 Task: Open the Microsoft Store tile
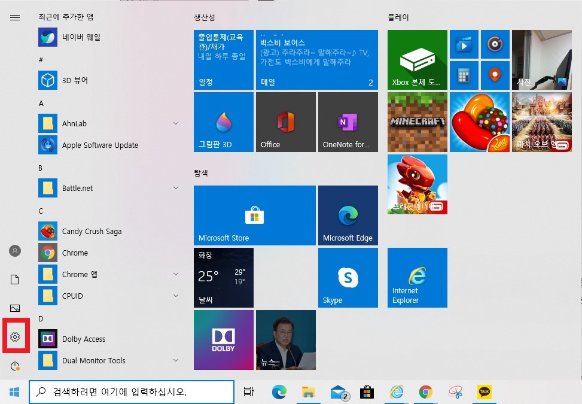(255, 215)
